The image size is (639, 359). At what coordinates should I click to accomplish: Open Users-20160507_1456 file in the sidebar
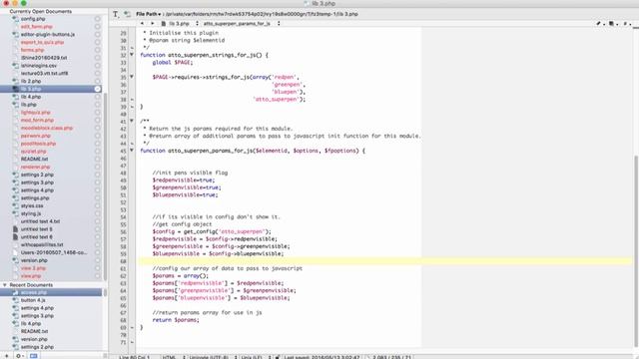(54, 252)
